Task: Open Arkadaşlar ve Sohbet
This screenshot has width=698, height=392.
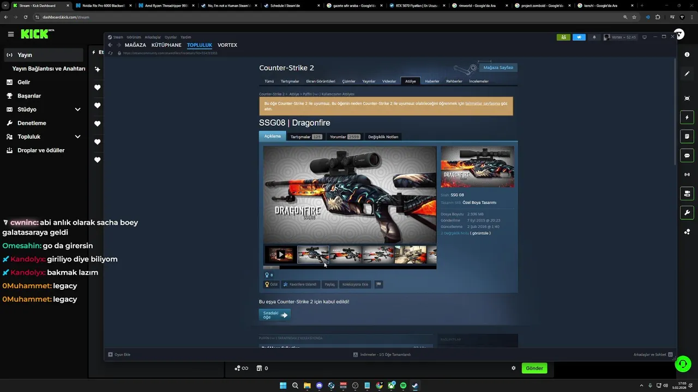Action: (653, 354)
